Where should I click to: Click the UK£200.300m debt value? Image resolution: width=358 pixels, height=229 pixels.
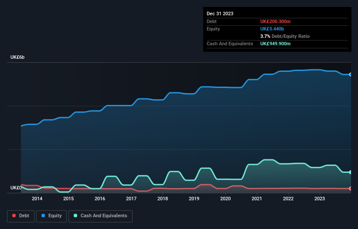tap(275, 21)
